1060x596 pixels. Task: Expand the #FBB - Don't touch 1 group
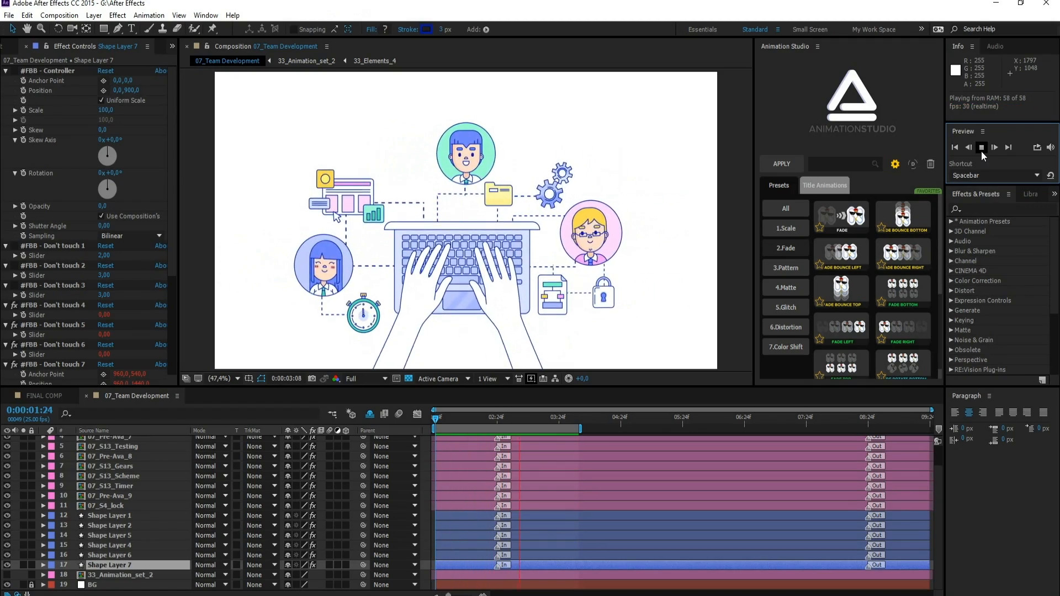(5, 245)
